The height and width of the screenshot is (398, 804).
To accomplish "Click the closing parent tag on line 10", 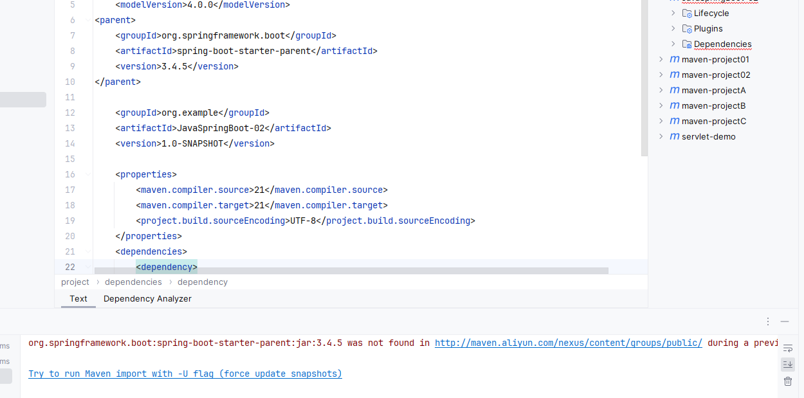I will tap(118, 82).
